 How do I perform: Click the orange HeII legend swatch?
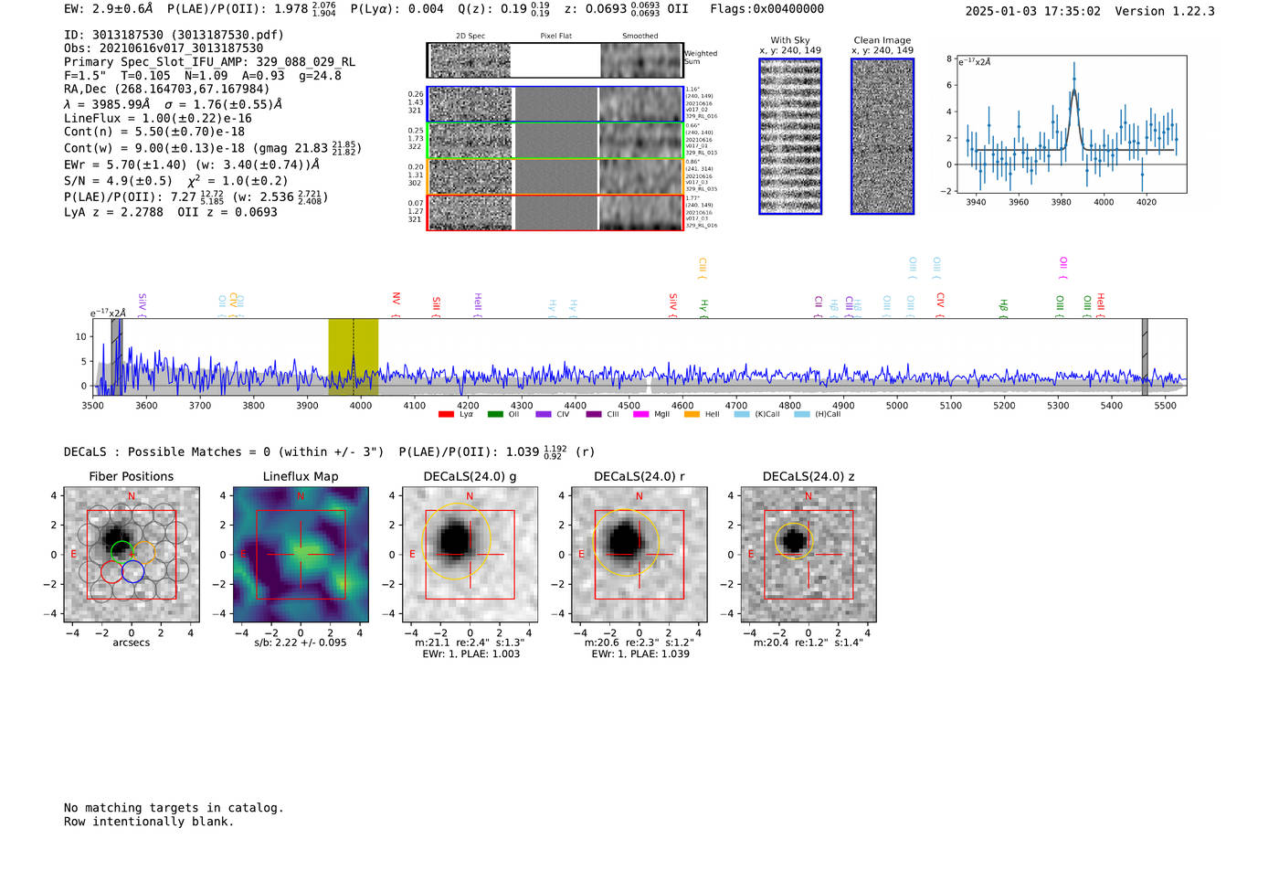[x=692, y=415]
